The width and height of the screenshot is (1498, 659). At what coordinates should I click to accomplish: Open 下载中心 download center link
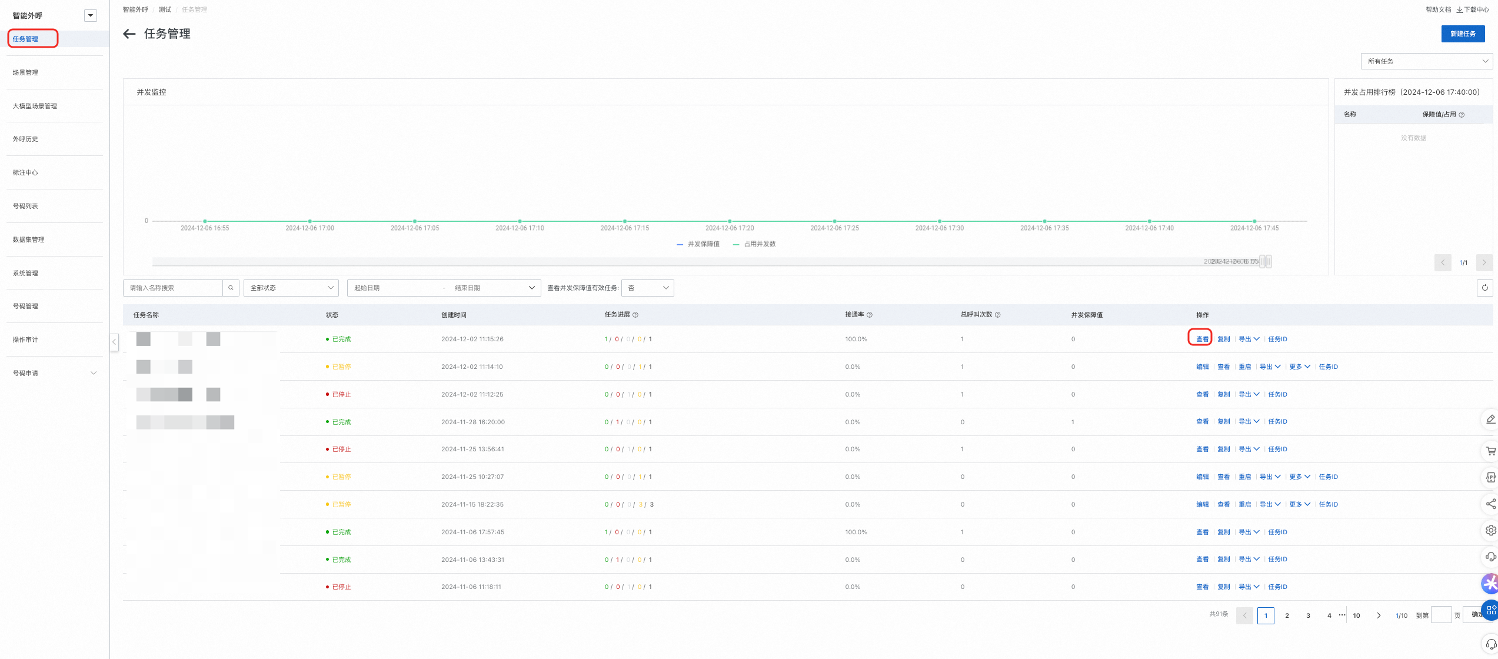click(1473, 9)
